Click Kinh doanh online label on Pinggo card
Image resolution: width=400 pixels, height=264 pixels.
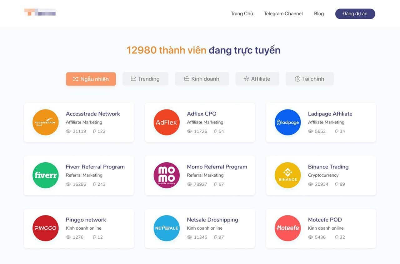tap(83, 228)
